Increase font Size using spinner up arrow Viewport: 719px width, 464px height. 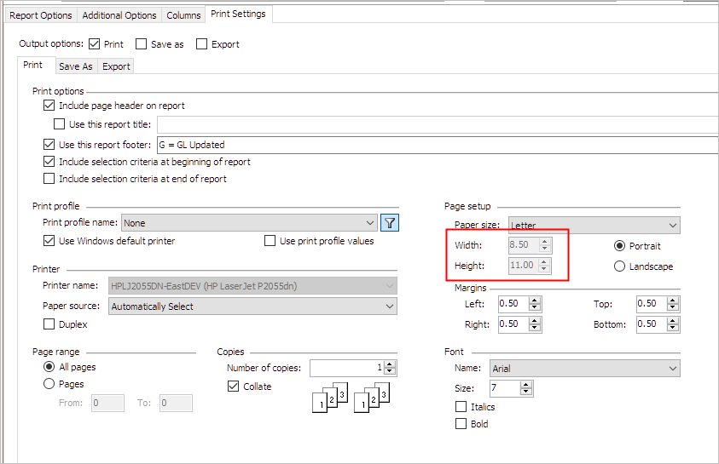526,385
